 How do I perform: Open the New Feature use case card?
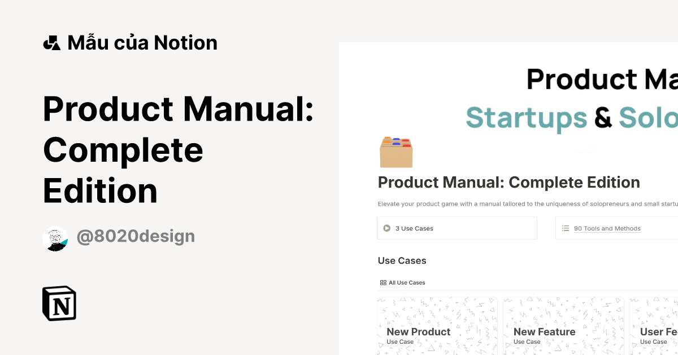pyautogui.click(x=563, y=327)
